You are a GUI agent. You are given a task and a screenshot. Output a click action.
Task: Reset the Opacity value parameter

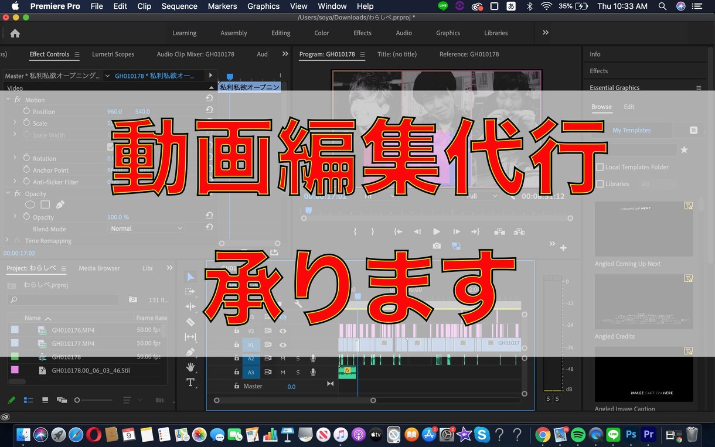tap(209, 216)
